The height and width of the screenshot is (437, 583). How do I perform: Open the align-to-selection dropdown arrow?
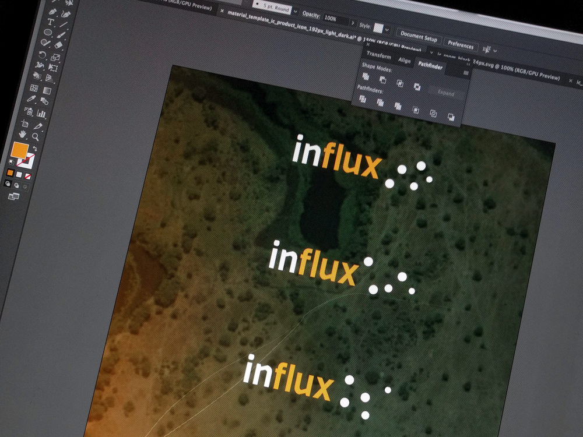click(x=495, y=51)
